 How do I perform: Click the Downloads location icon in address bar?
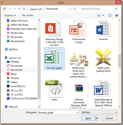click(x=24, y=9)
